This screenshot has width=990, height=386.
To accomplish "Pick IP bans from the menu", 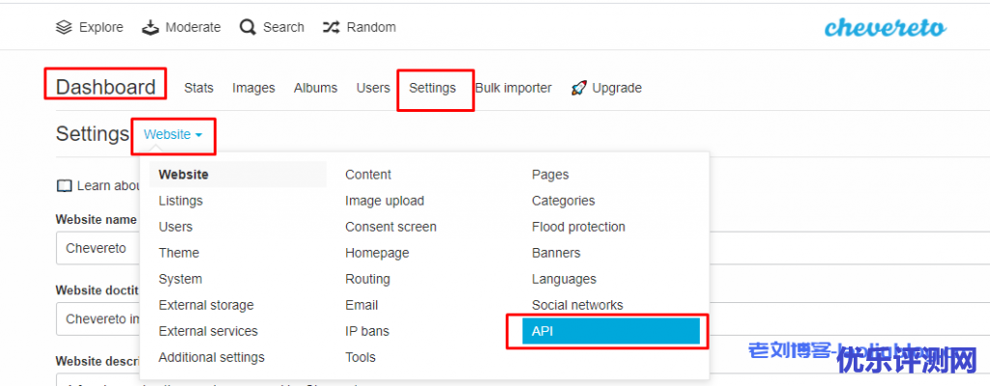I will coord(367,331).
